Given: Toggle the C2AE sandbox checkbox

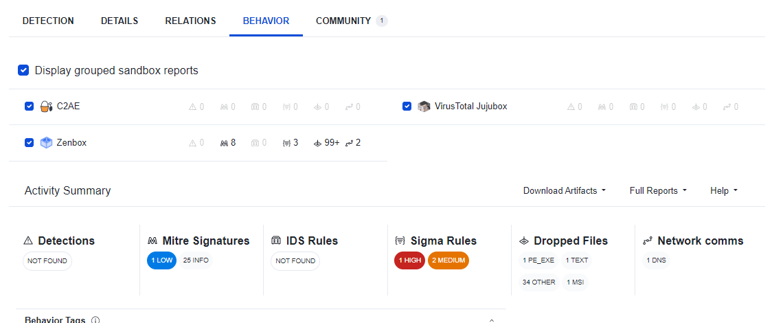Looking at the screenshot, I should [29, 107].
